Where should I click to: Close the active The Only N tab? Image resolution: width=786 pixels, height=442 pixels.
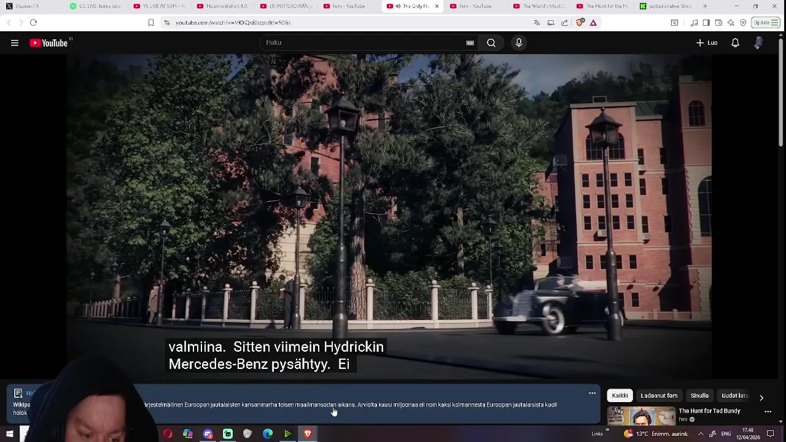tap(437, 6)
